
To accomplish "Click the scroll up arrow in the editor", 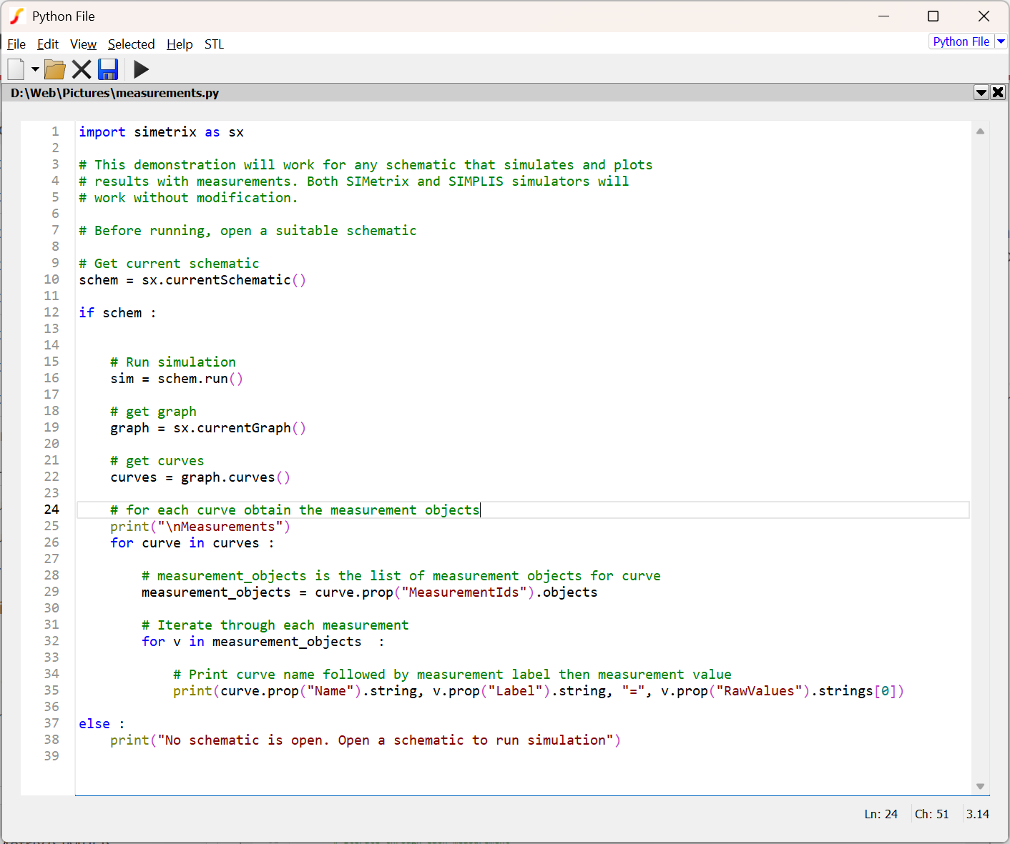I will tap(980, 131).
